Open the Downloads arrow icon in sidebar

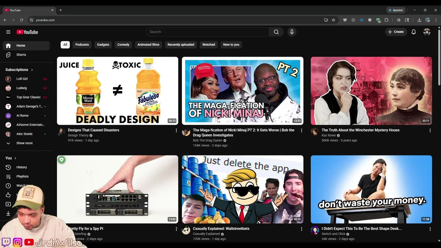[x=8, y=213]
